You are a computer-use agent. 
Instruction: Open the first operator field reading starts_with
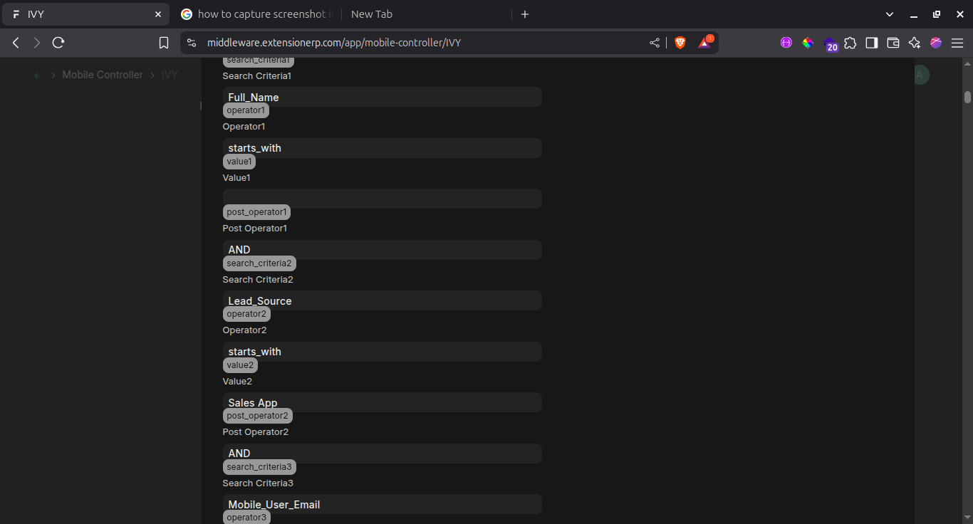(x=383, y=148)
